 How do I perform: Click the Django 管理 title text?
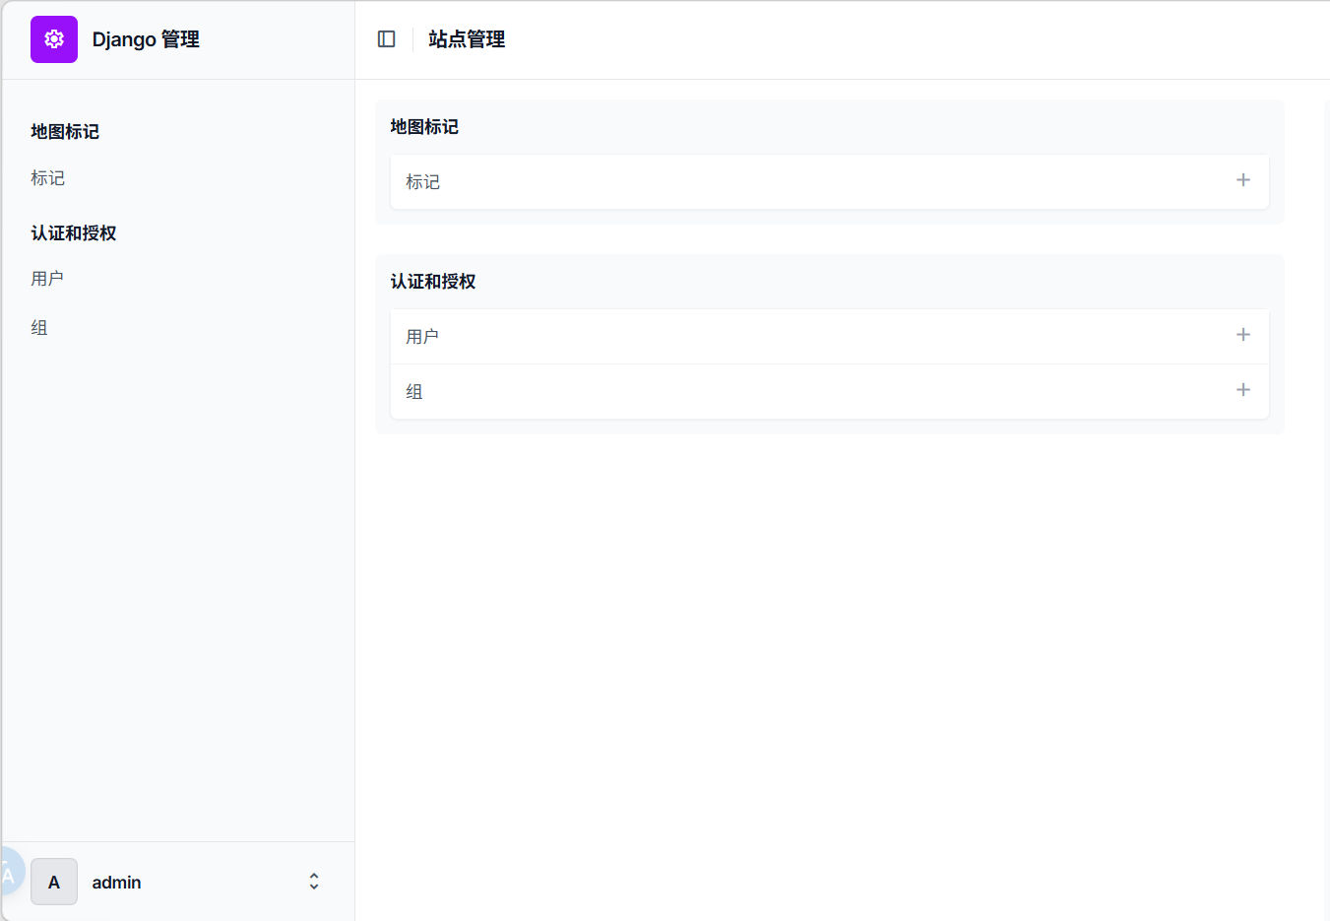(146, 39)
